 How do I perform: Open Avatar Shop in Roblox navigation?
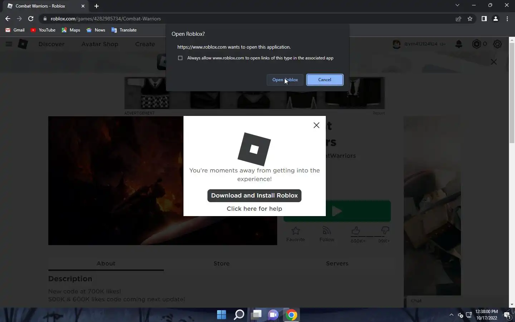100,44
